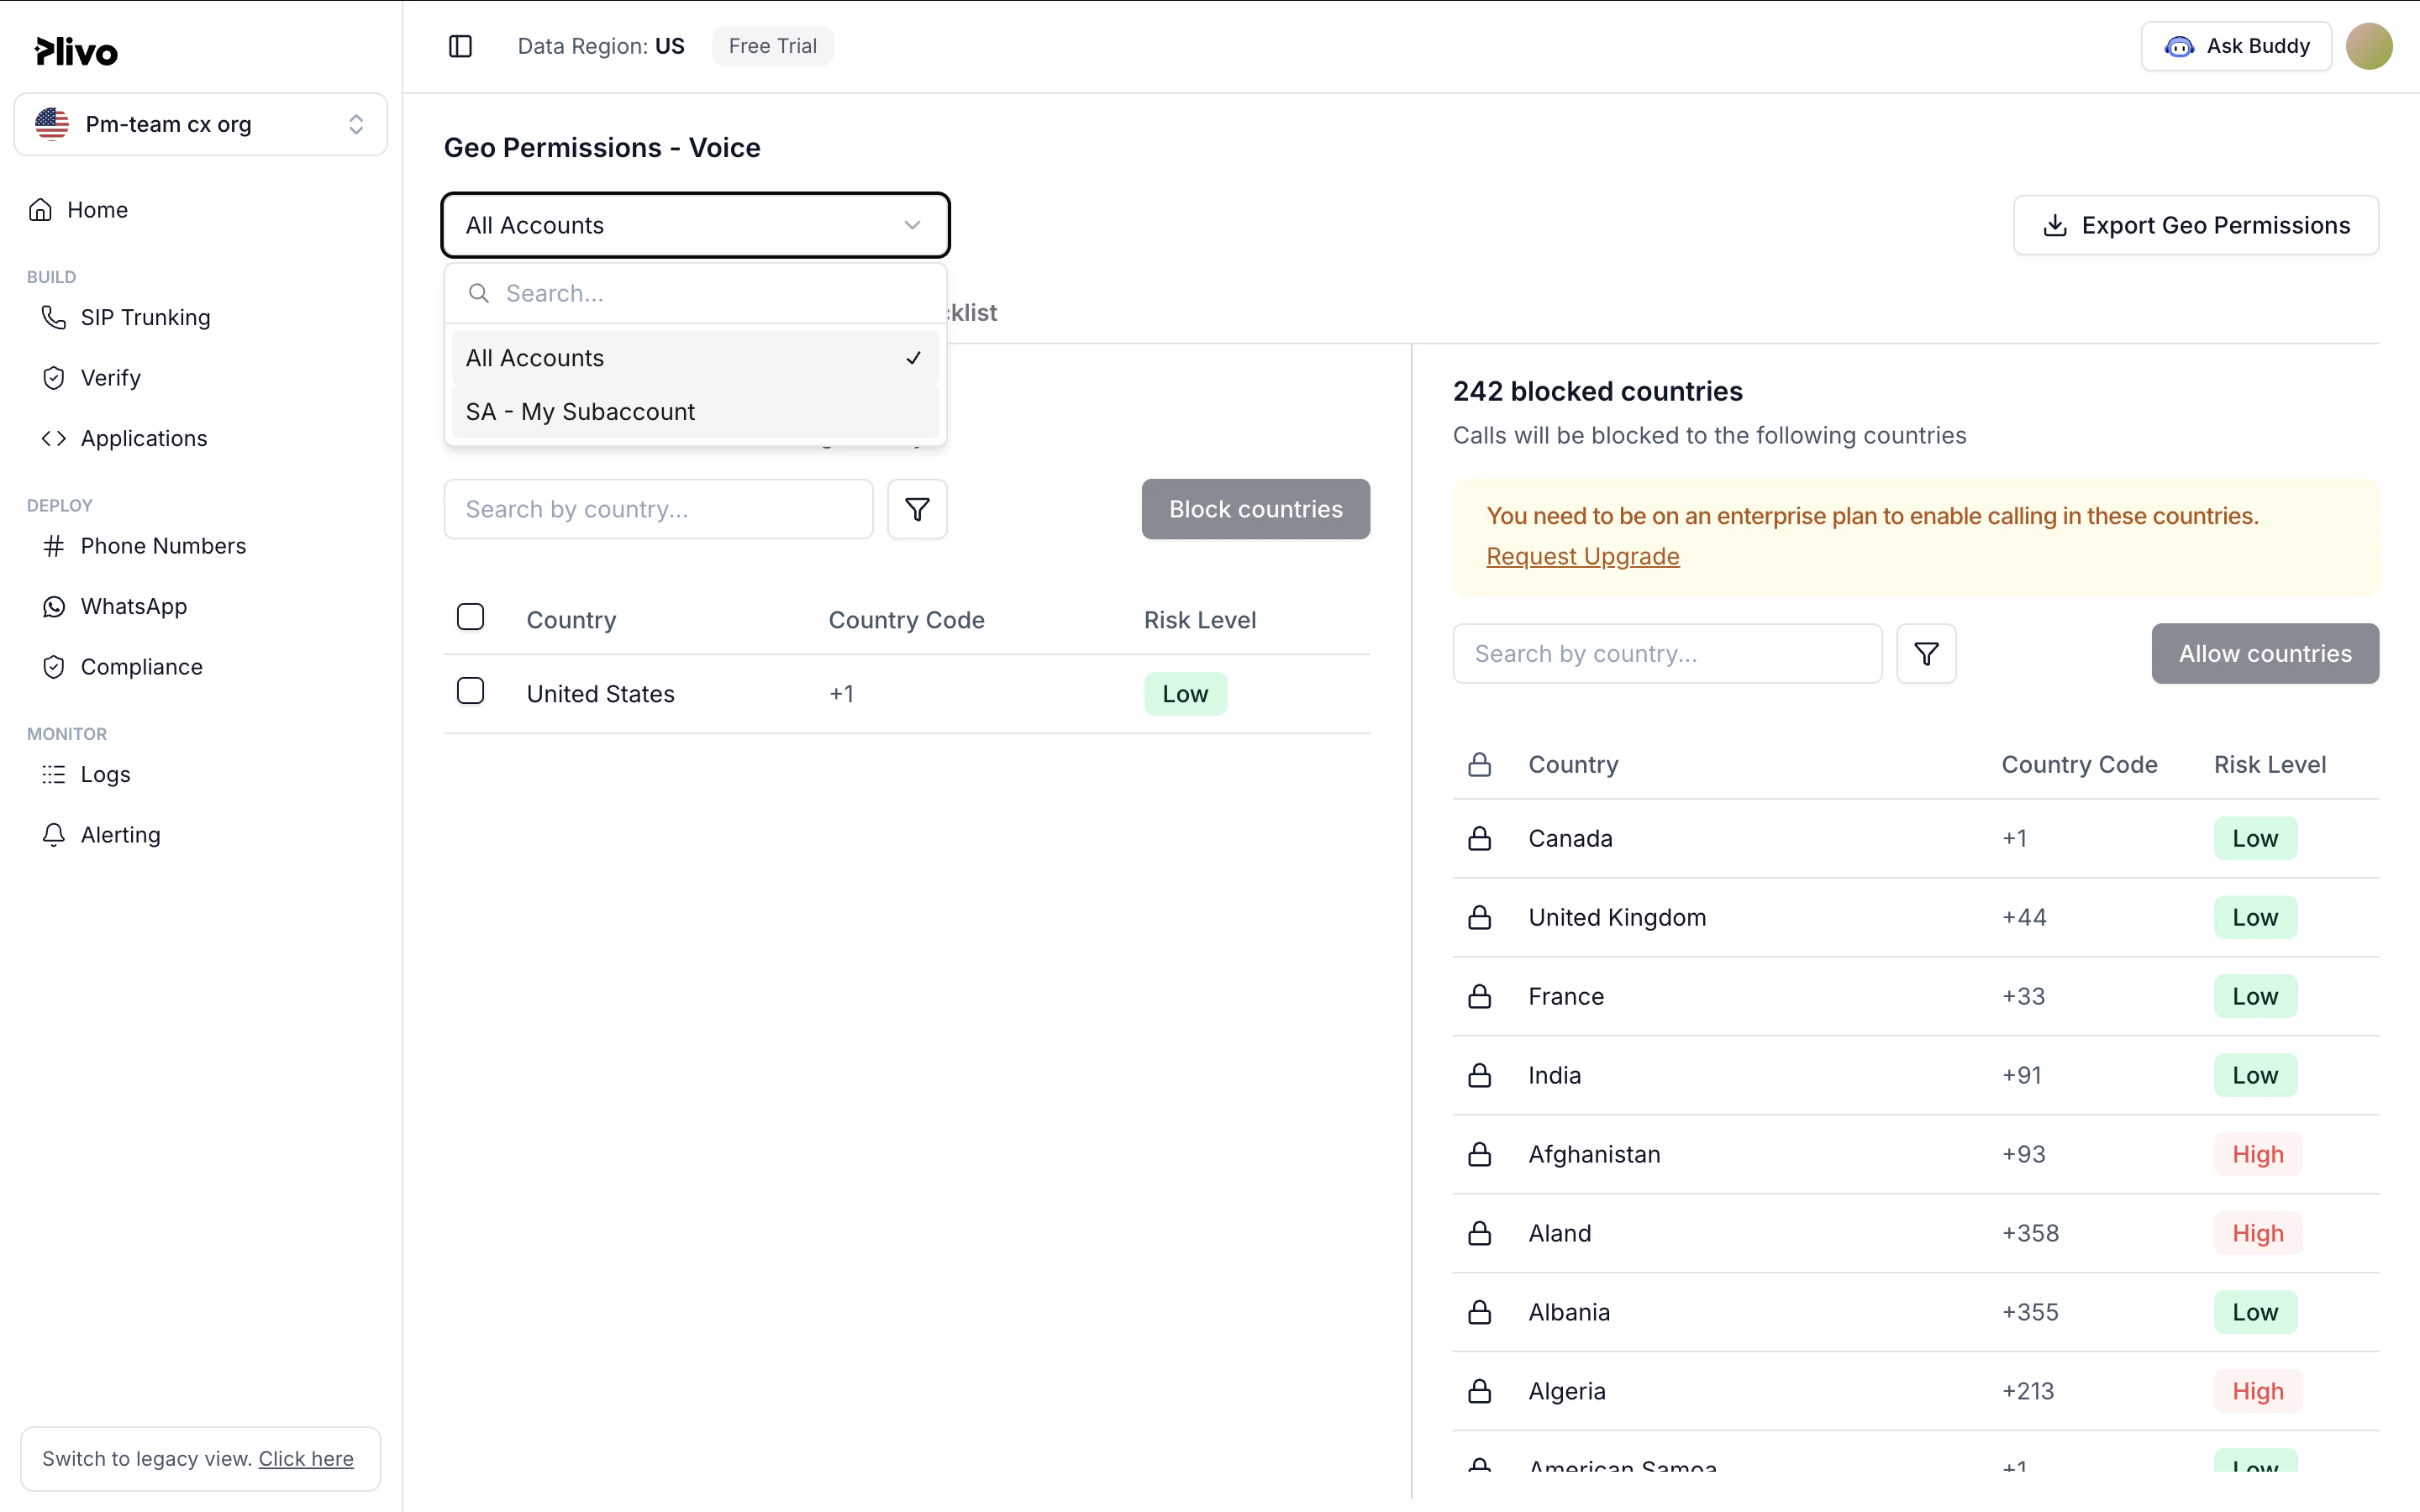Click the US flag organization icon
The height and width of the screenshot is (1512, 2420).
(52, 124)
